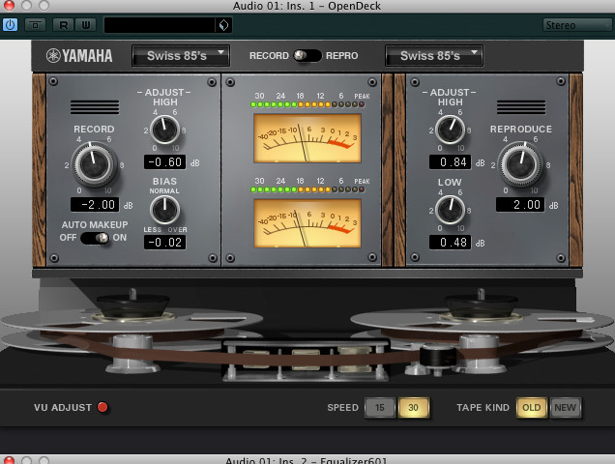Click the OpenDeck window title bar text
615x464 pixels.
pos(307,6)
